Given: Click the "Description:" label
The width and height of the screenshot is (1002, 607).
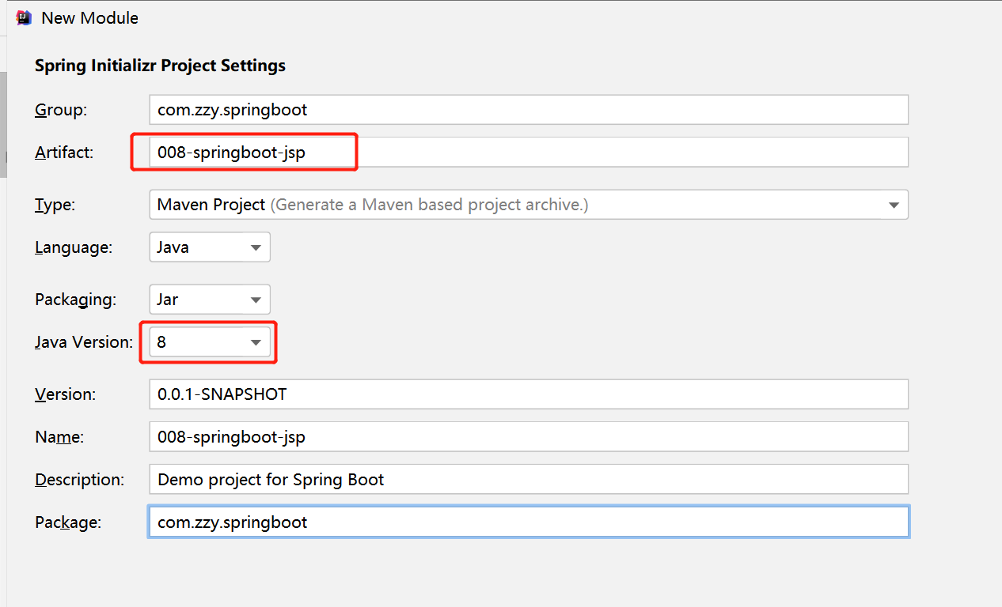Looking at the screenshot, I should point(79,479).
